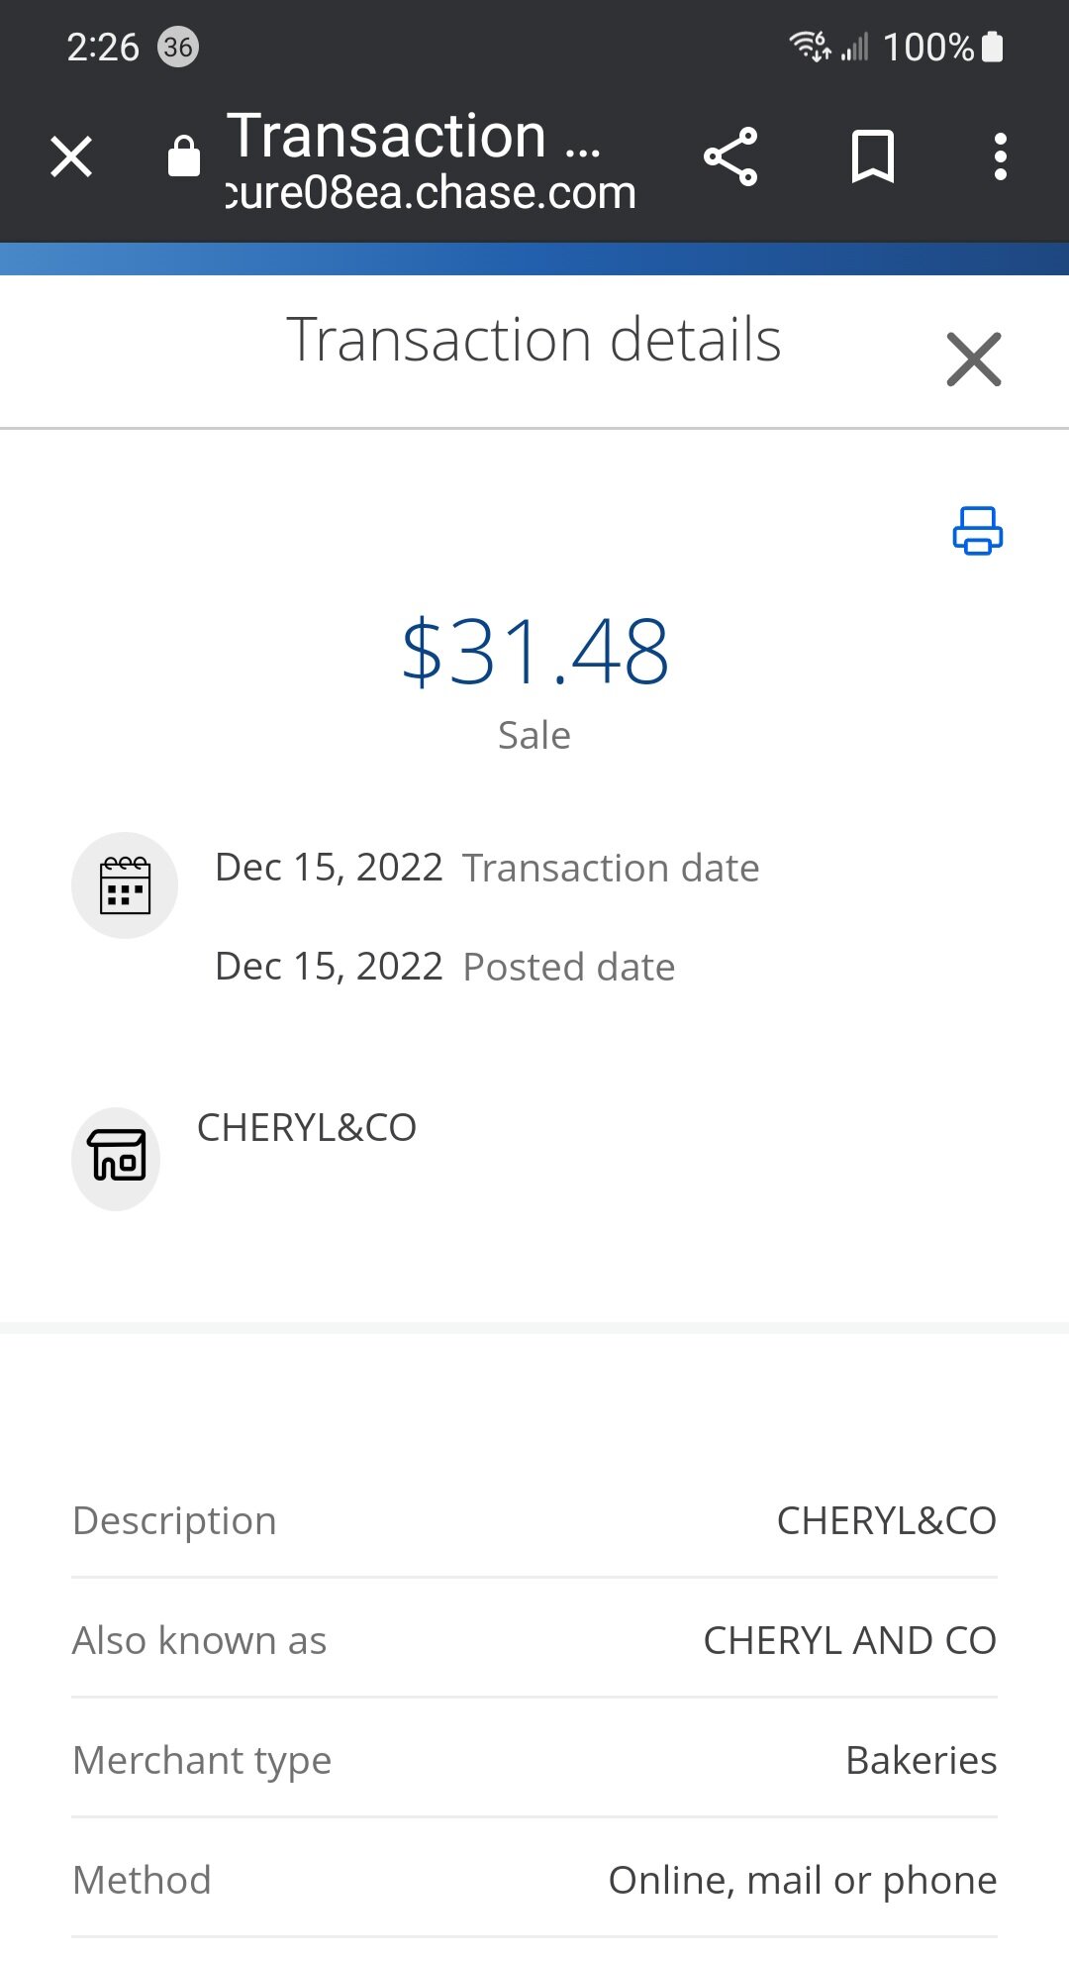Viewport: 1069px width, 1965px height.
Task: Tap the chase.com URL in address bar
Action: 431,192
